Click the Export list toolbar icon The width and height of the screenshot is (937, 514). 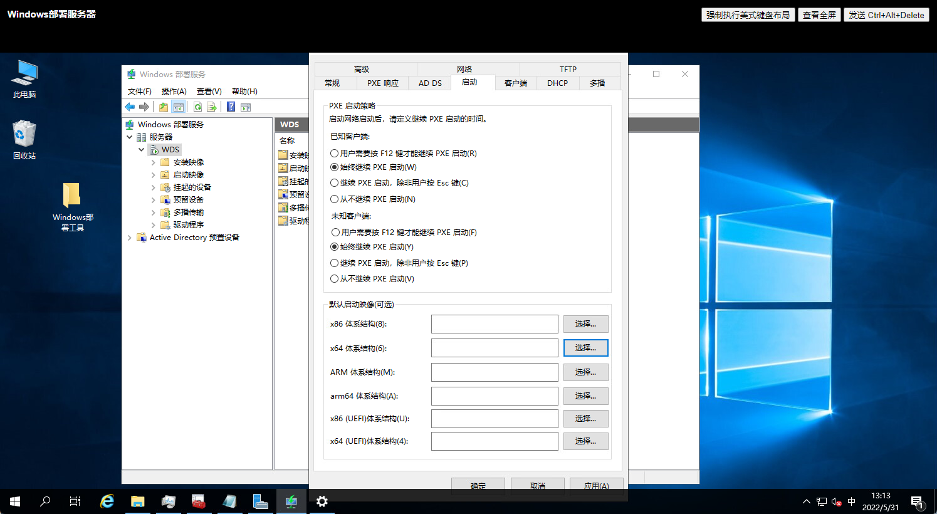pyautogui.click(x=212, y=107)
